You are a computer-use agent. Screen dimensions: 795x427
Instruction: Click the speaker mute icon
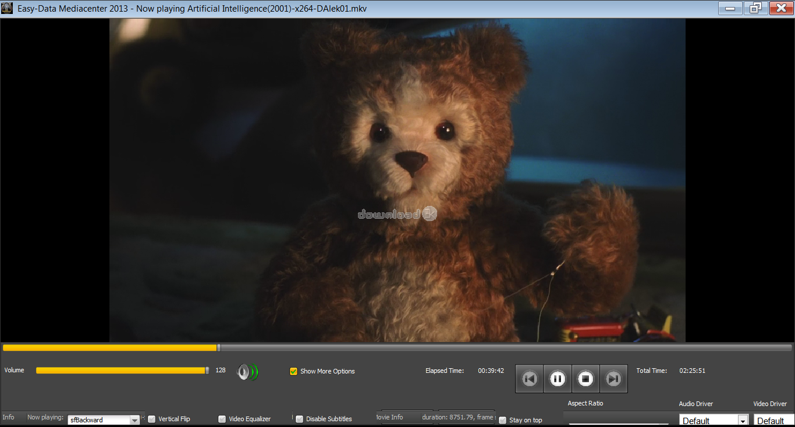click(x=247, y=372)
